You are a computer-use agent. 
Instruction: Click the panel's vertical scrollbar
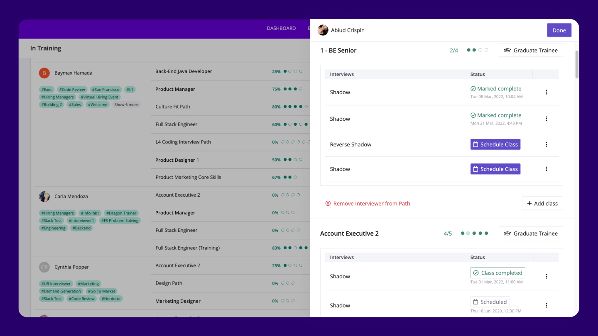[576, 64]
